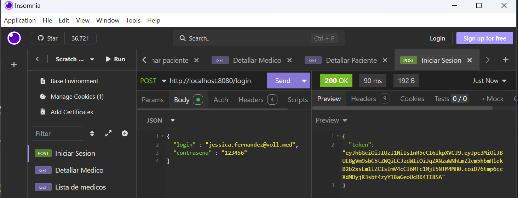Open the File menu
This screenshot has height=198, width=518.
[47, 20]
